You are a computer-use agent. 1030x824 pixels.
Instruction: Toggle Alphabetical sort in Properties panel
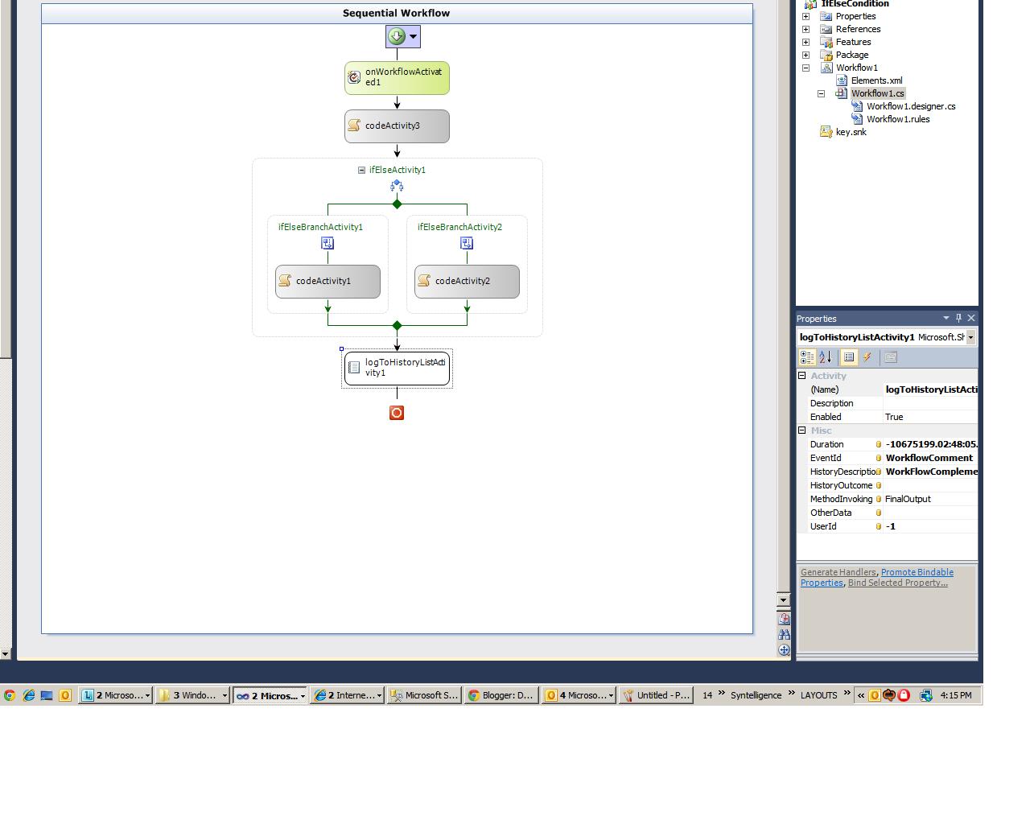[826, 357]
